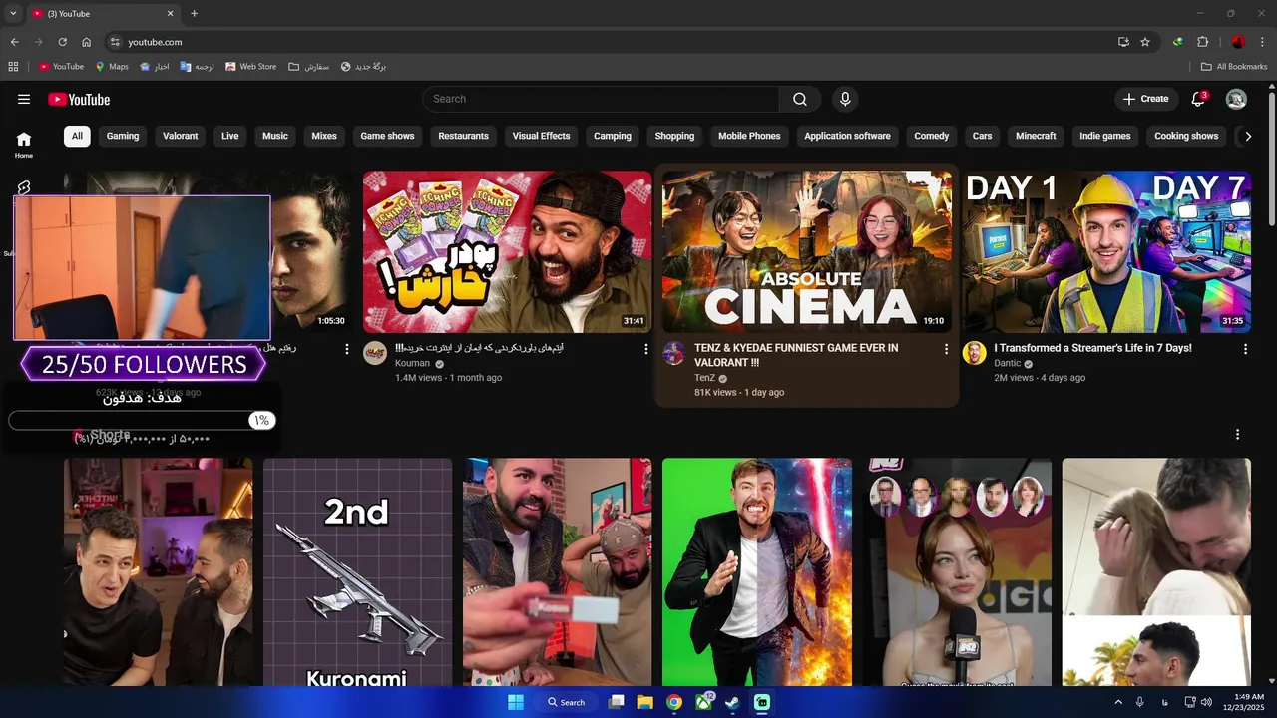Open the Chrome three-dot menu
This screenshot has width=1277, height=718.
pyautogui.click(x=1263, y=42)
